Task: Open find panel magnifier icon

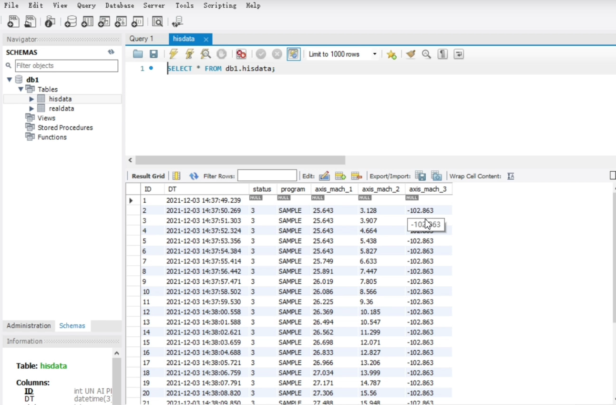Action: pyautogui.click(x=426, y=54)
